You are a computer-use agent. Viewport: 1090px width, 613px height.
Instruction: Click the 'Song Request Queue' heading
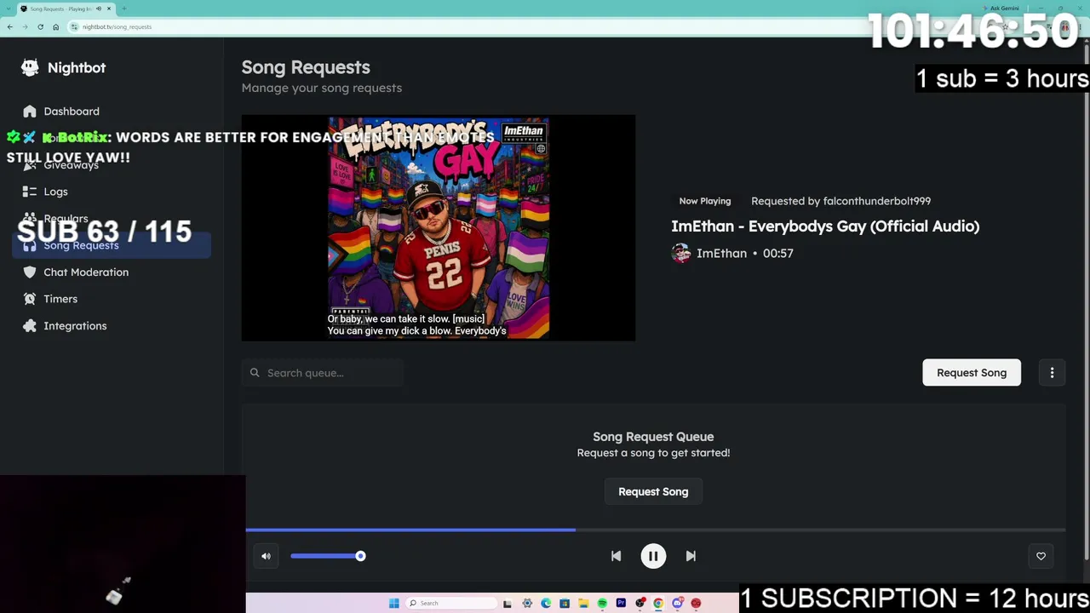click(653, 437)
